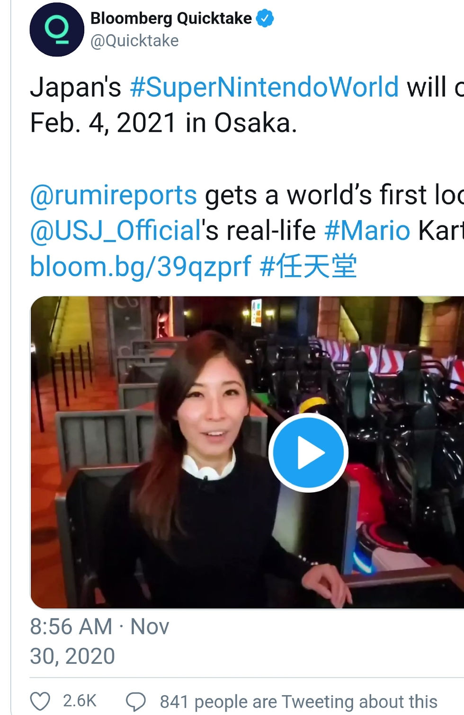Open the Bloomberg Quicktake profile avatar
464x715 pixels.
tap(57, 29)
